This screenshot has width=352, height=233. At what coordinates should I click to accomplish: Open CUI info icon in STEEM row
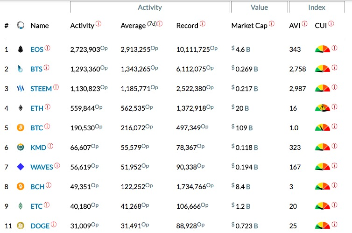(x=334, y=87)
